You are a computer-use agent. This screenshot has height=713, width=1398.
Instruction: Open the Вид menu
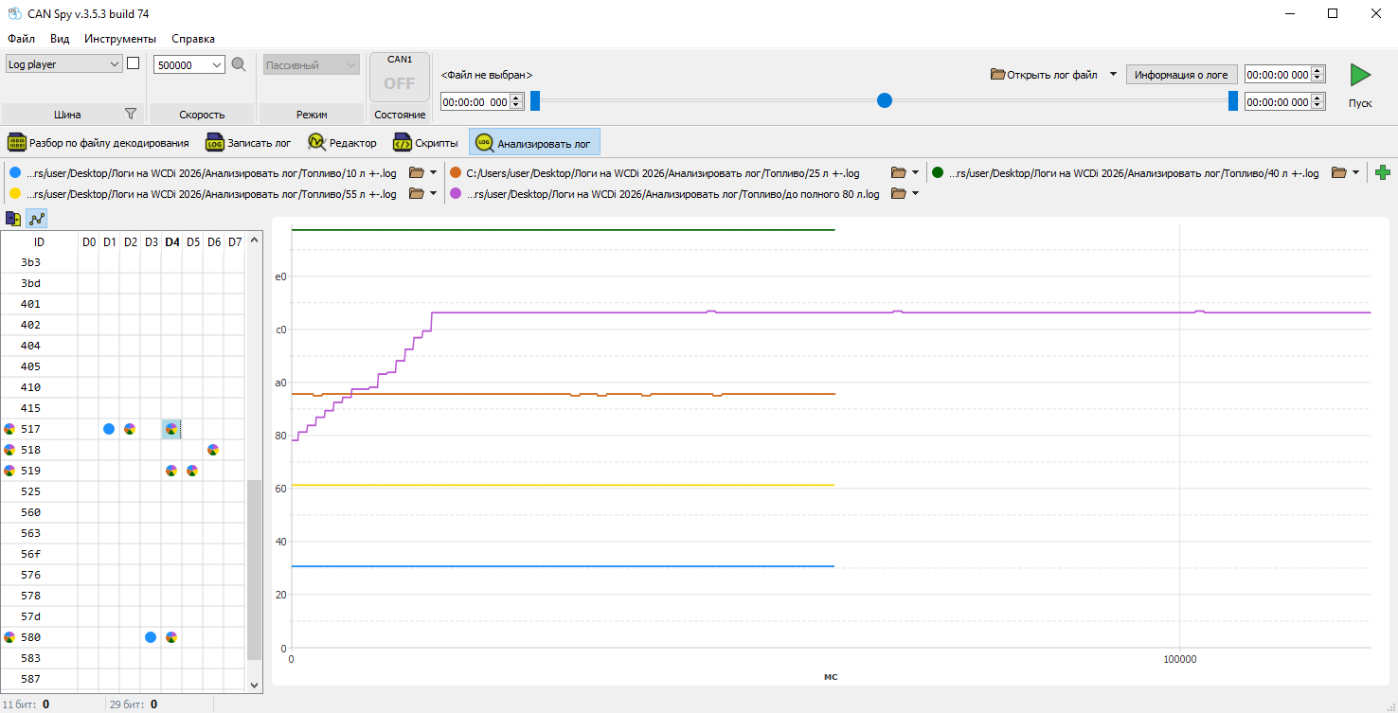tap(60, 39)
